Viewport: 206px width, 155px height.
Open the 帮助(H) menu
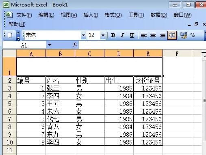point(17,24)
